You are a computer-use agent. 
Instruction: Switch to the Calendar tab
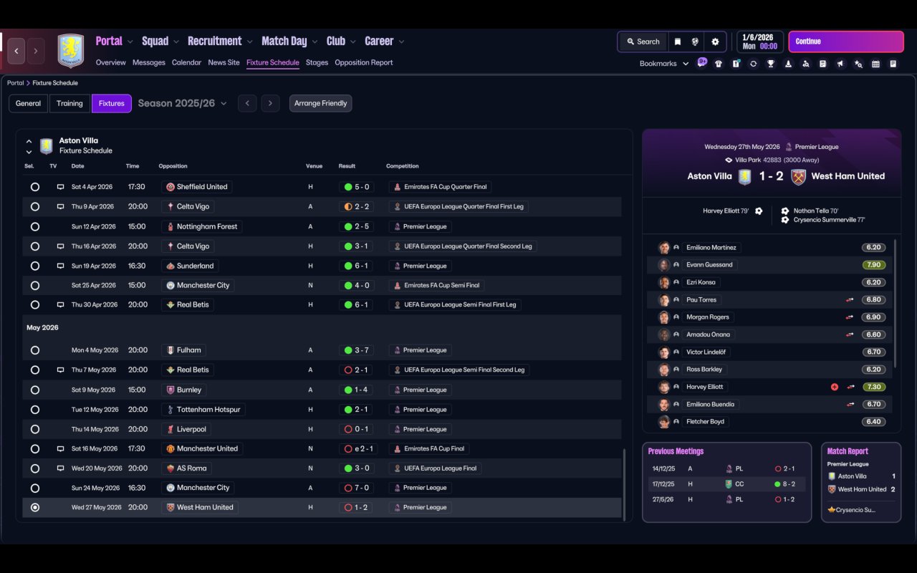coord(186,62)
